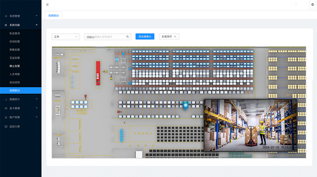Viewport: 317px width, 177px height.
Task: Open the 正常 status dropdown
Action: coord(66,37)
